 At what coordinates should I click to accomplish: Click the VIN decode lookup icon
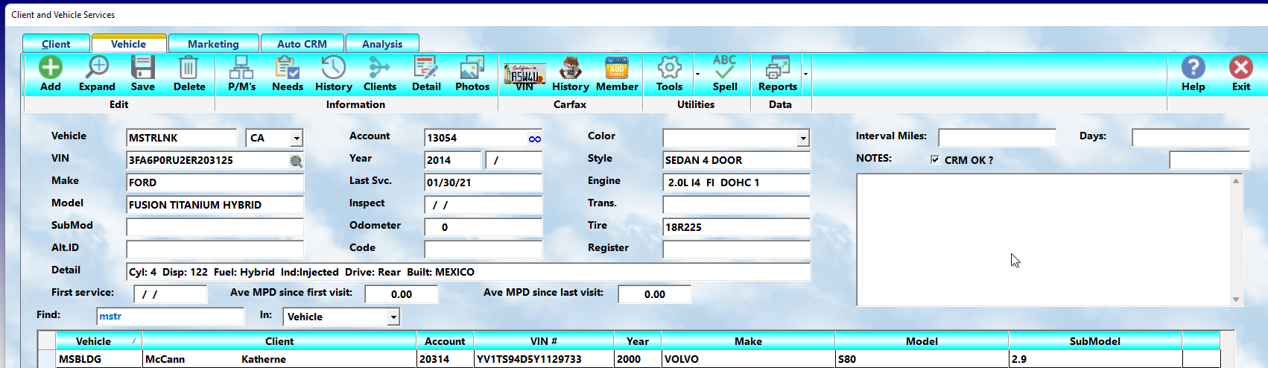pos(296,161)
